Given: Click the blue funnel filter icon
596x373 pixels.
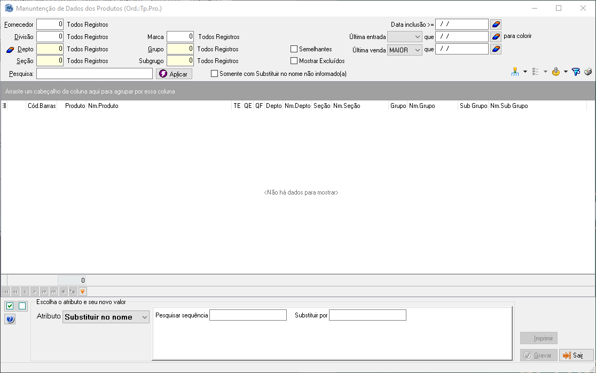Looking at the screenshot, I should tap(576, 72).
